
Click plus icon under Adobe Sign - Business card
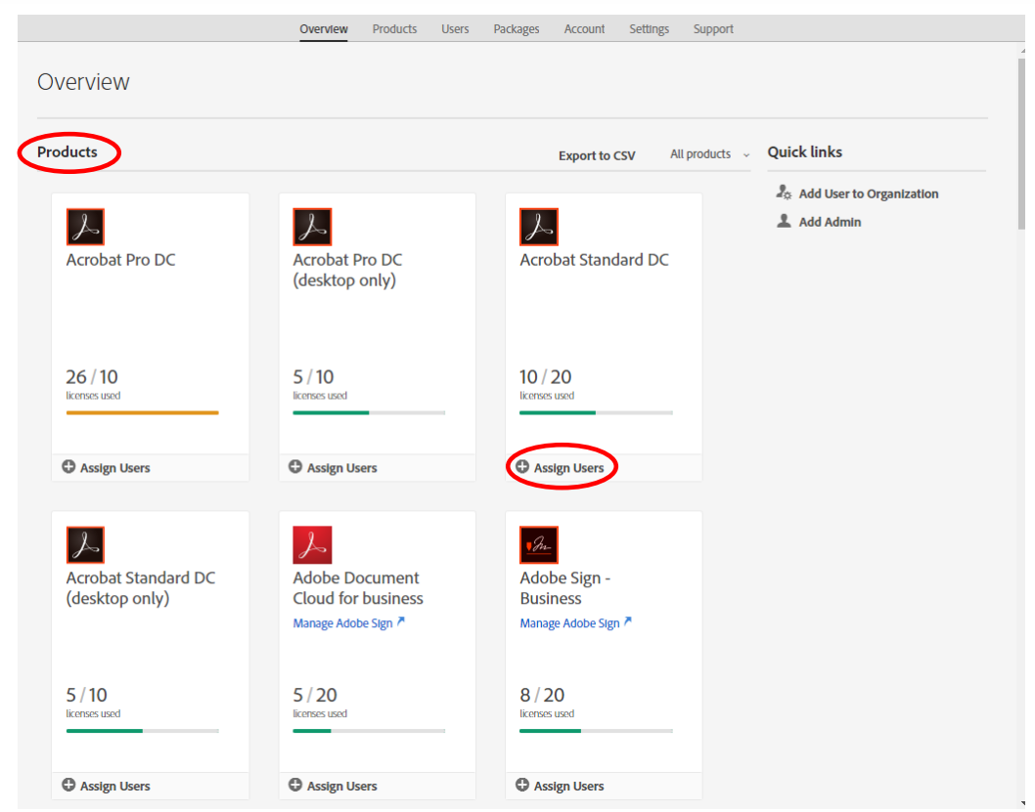tap(522, 785)
